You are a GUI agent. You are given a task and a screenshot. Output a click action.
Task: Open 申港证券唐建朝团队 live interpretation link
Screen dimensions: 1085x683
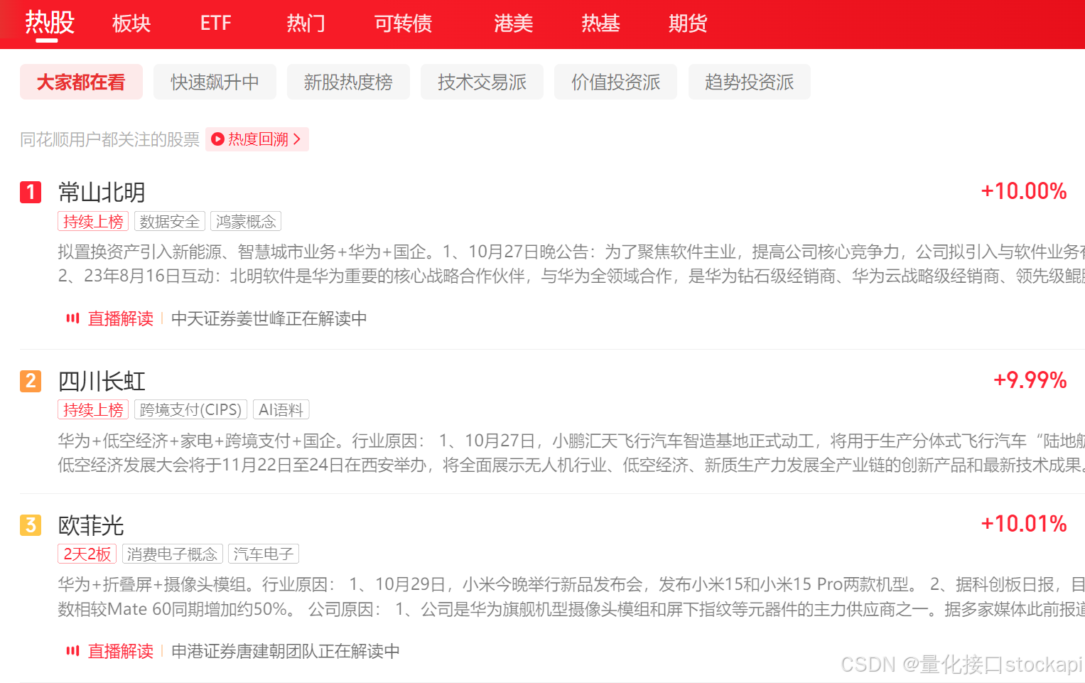coord(285,651)
